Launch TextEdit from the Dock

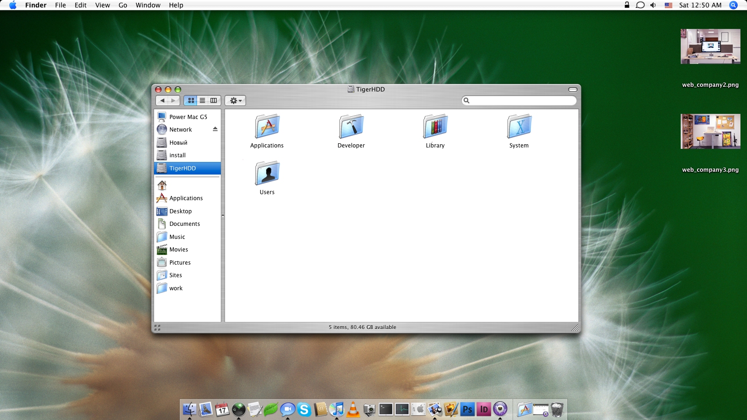pos(255,409)
